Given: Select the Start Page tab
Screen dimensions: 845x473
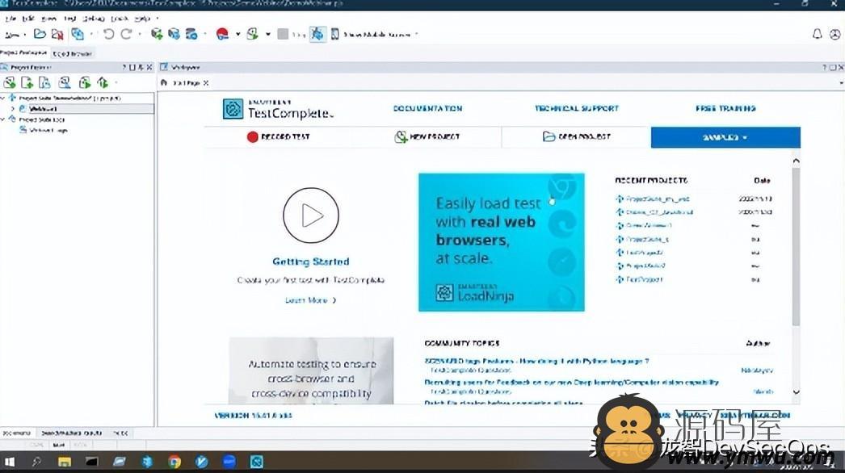Looking at the screenshot, I should tap(186, 83).
